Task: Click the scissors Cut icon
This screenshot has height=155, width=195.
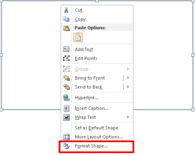Action: coord(66,10)
